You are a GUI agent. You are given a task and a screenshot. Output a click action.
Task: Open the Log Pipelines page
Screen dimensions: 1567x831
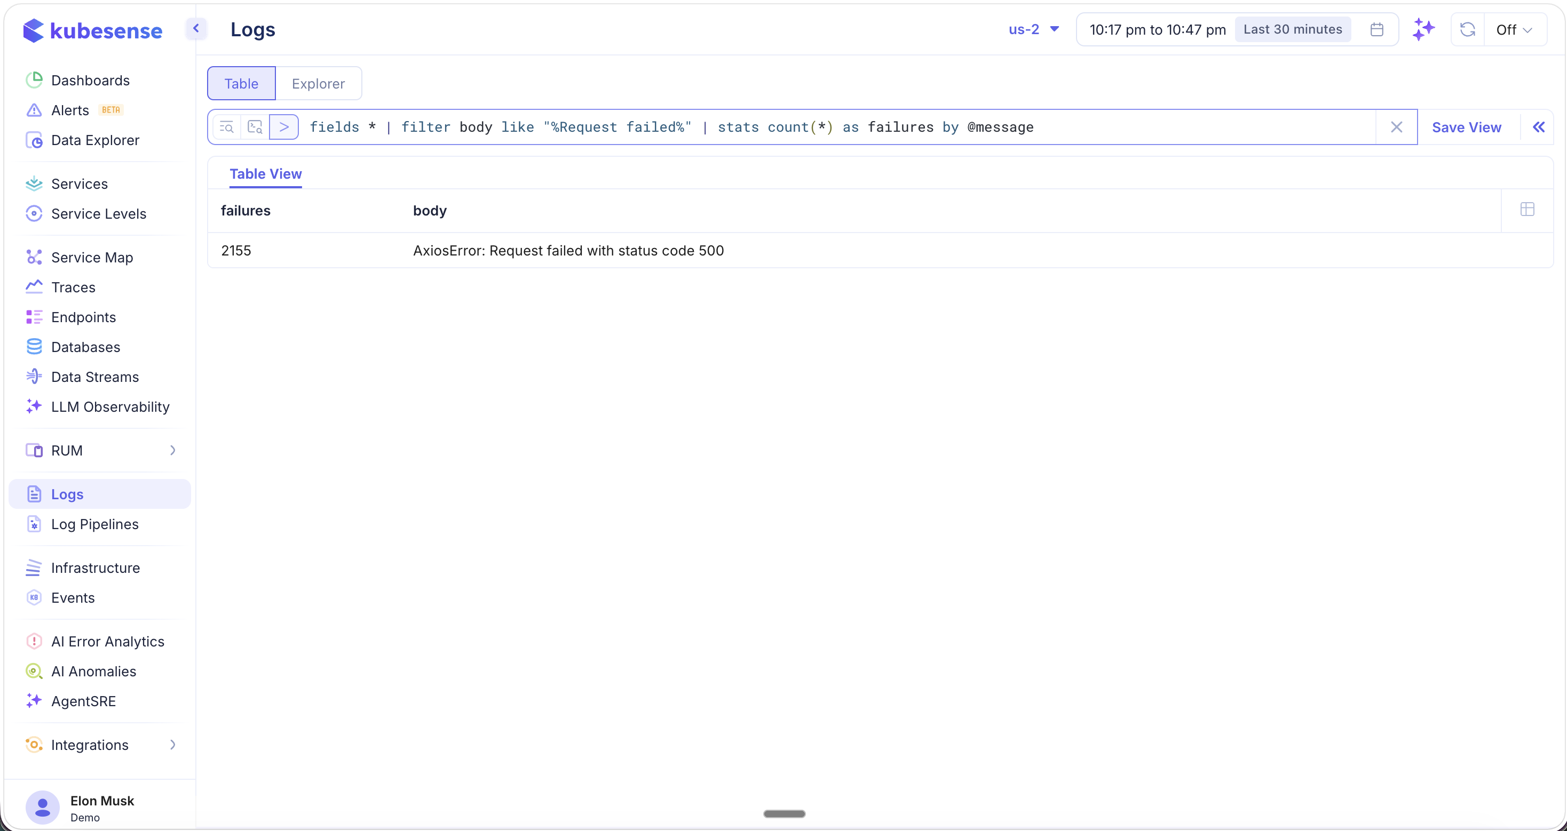click(95, 524)
